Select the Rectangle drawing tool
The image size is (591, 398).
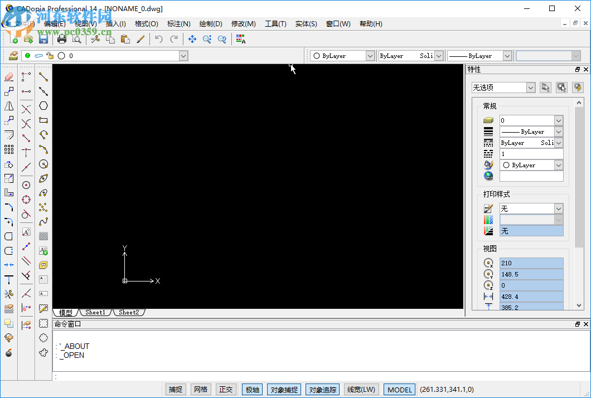coord(44,120)
